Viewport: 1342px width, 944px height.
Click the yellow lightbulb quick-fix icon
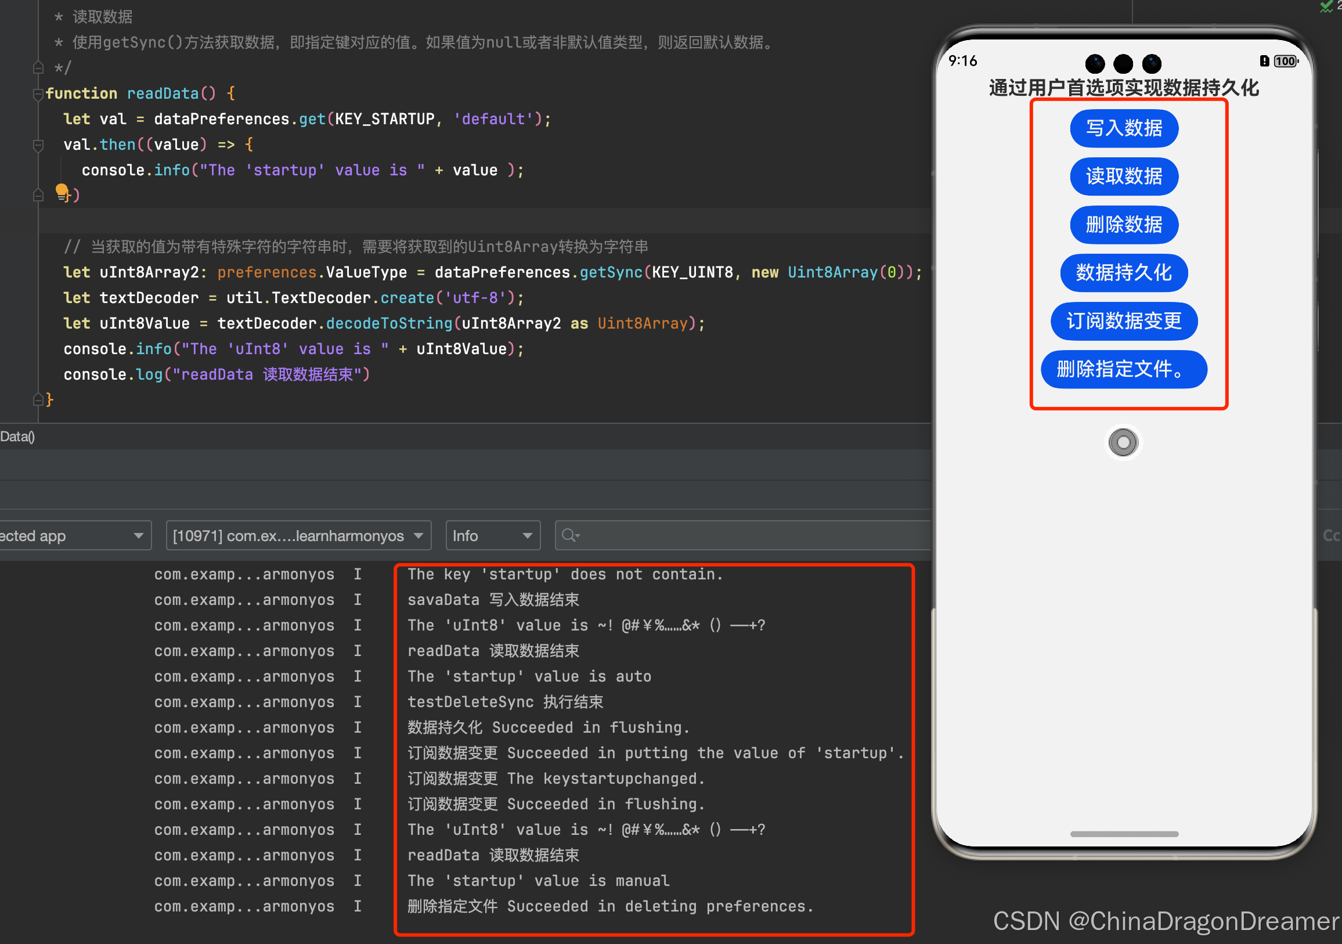point(62,191)
